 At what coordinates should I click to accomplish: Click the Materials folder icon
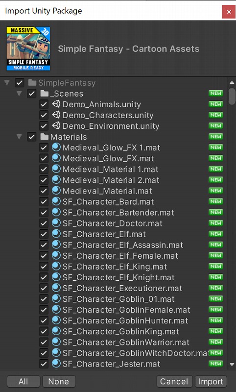[x=44, y=137]
